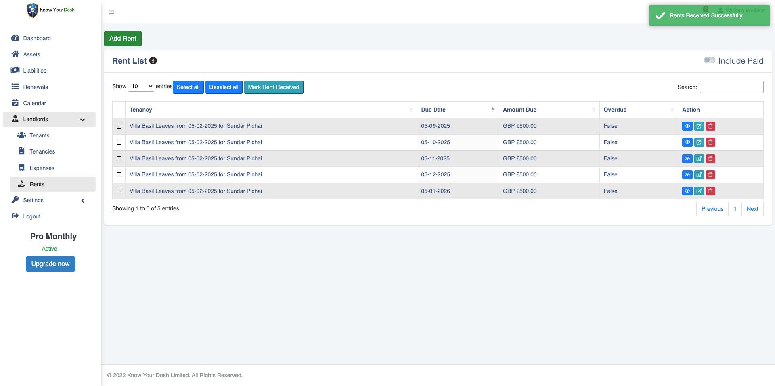The image size is (775, 386).
Task: View the rent due 05-01-2026
Action: point(687,191)
